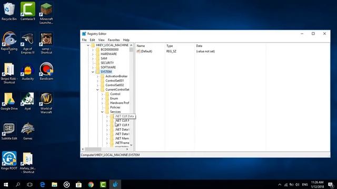Open the Microsoft Store taskbar icon

(x=78, y=184)
